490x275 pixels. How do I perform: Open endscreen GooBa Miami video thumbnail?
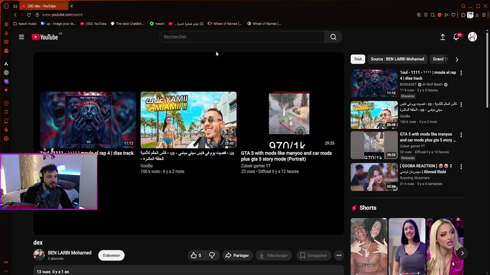188,120
